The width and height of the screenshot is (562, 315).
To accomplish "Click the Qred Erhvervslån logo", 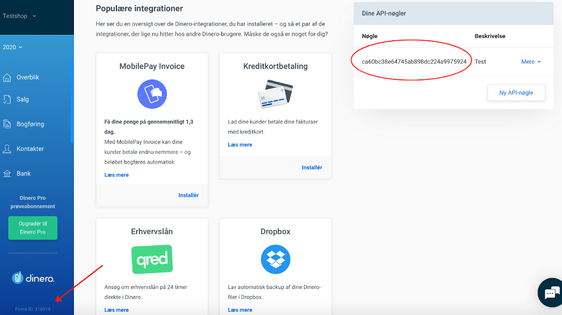I will 152,259.
